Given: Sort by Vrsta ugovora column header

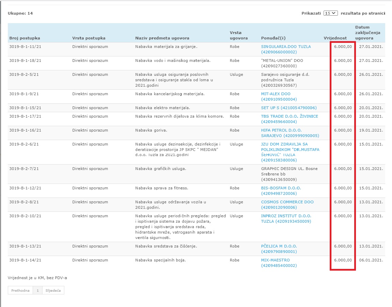Looking at the screenshot, I should [239, 35].
